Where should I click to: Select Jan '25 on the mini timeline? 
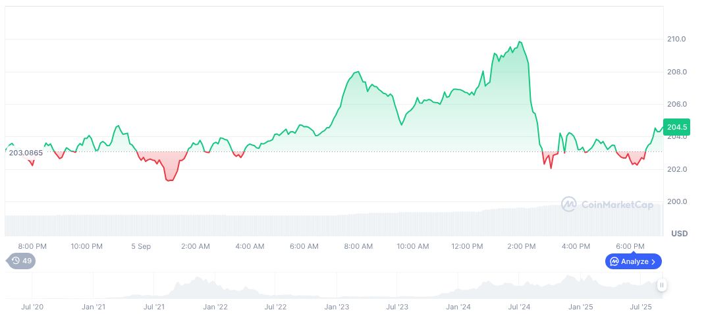(x=581, y=307)
